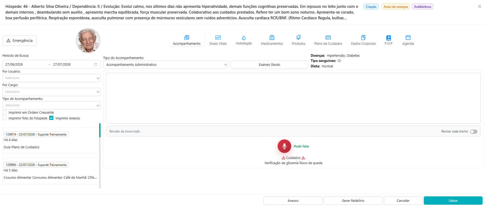Switch to the Acompanhamento tab
This screenshot has width=486, height=206.
click(187, 40)
